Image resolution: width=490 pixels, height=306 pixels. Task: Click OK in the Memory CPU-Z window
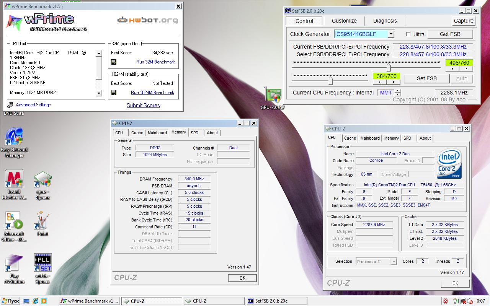click(242, 278)
